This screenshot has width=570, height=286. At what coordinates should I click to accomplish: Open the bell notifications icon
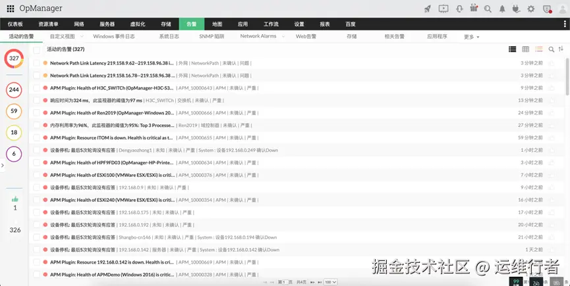click(502, 9)
